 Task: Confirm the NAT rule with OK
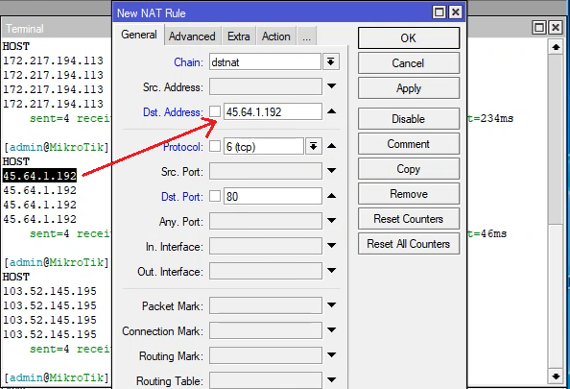coord(409,37)
